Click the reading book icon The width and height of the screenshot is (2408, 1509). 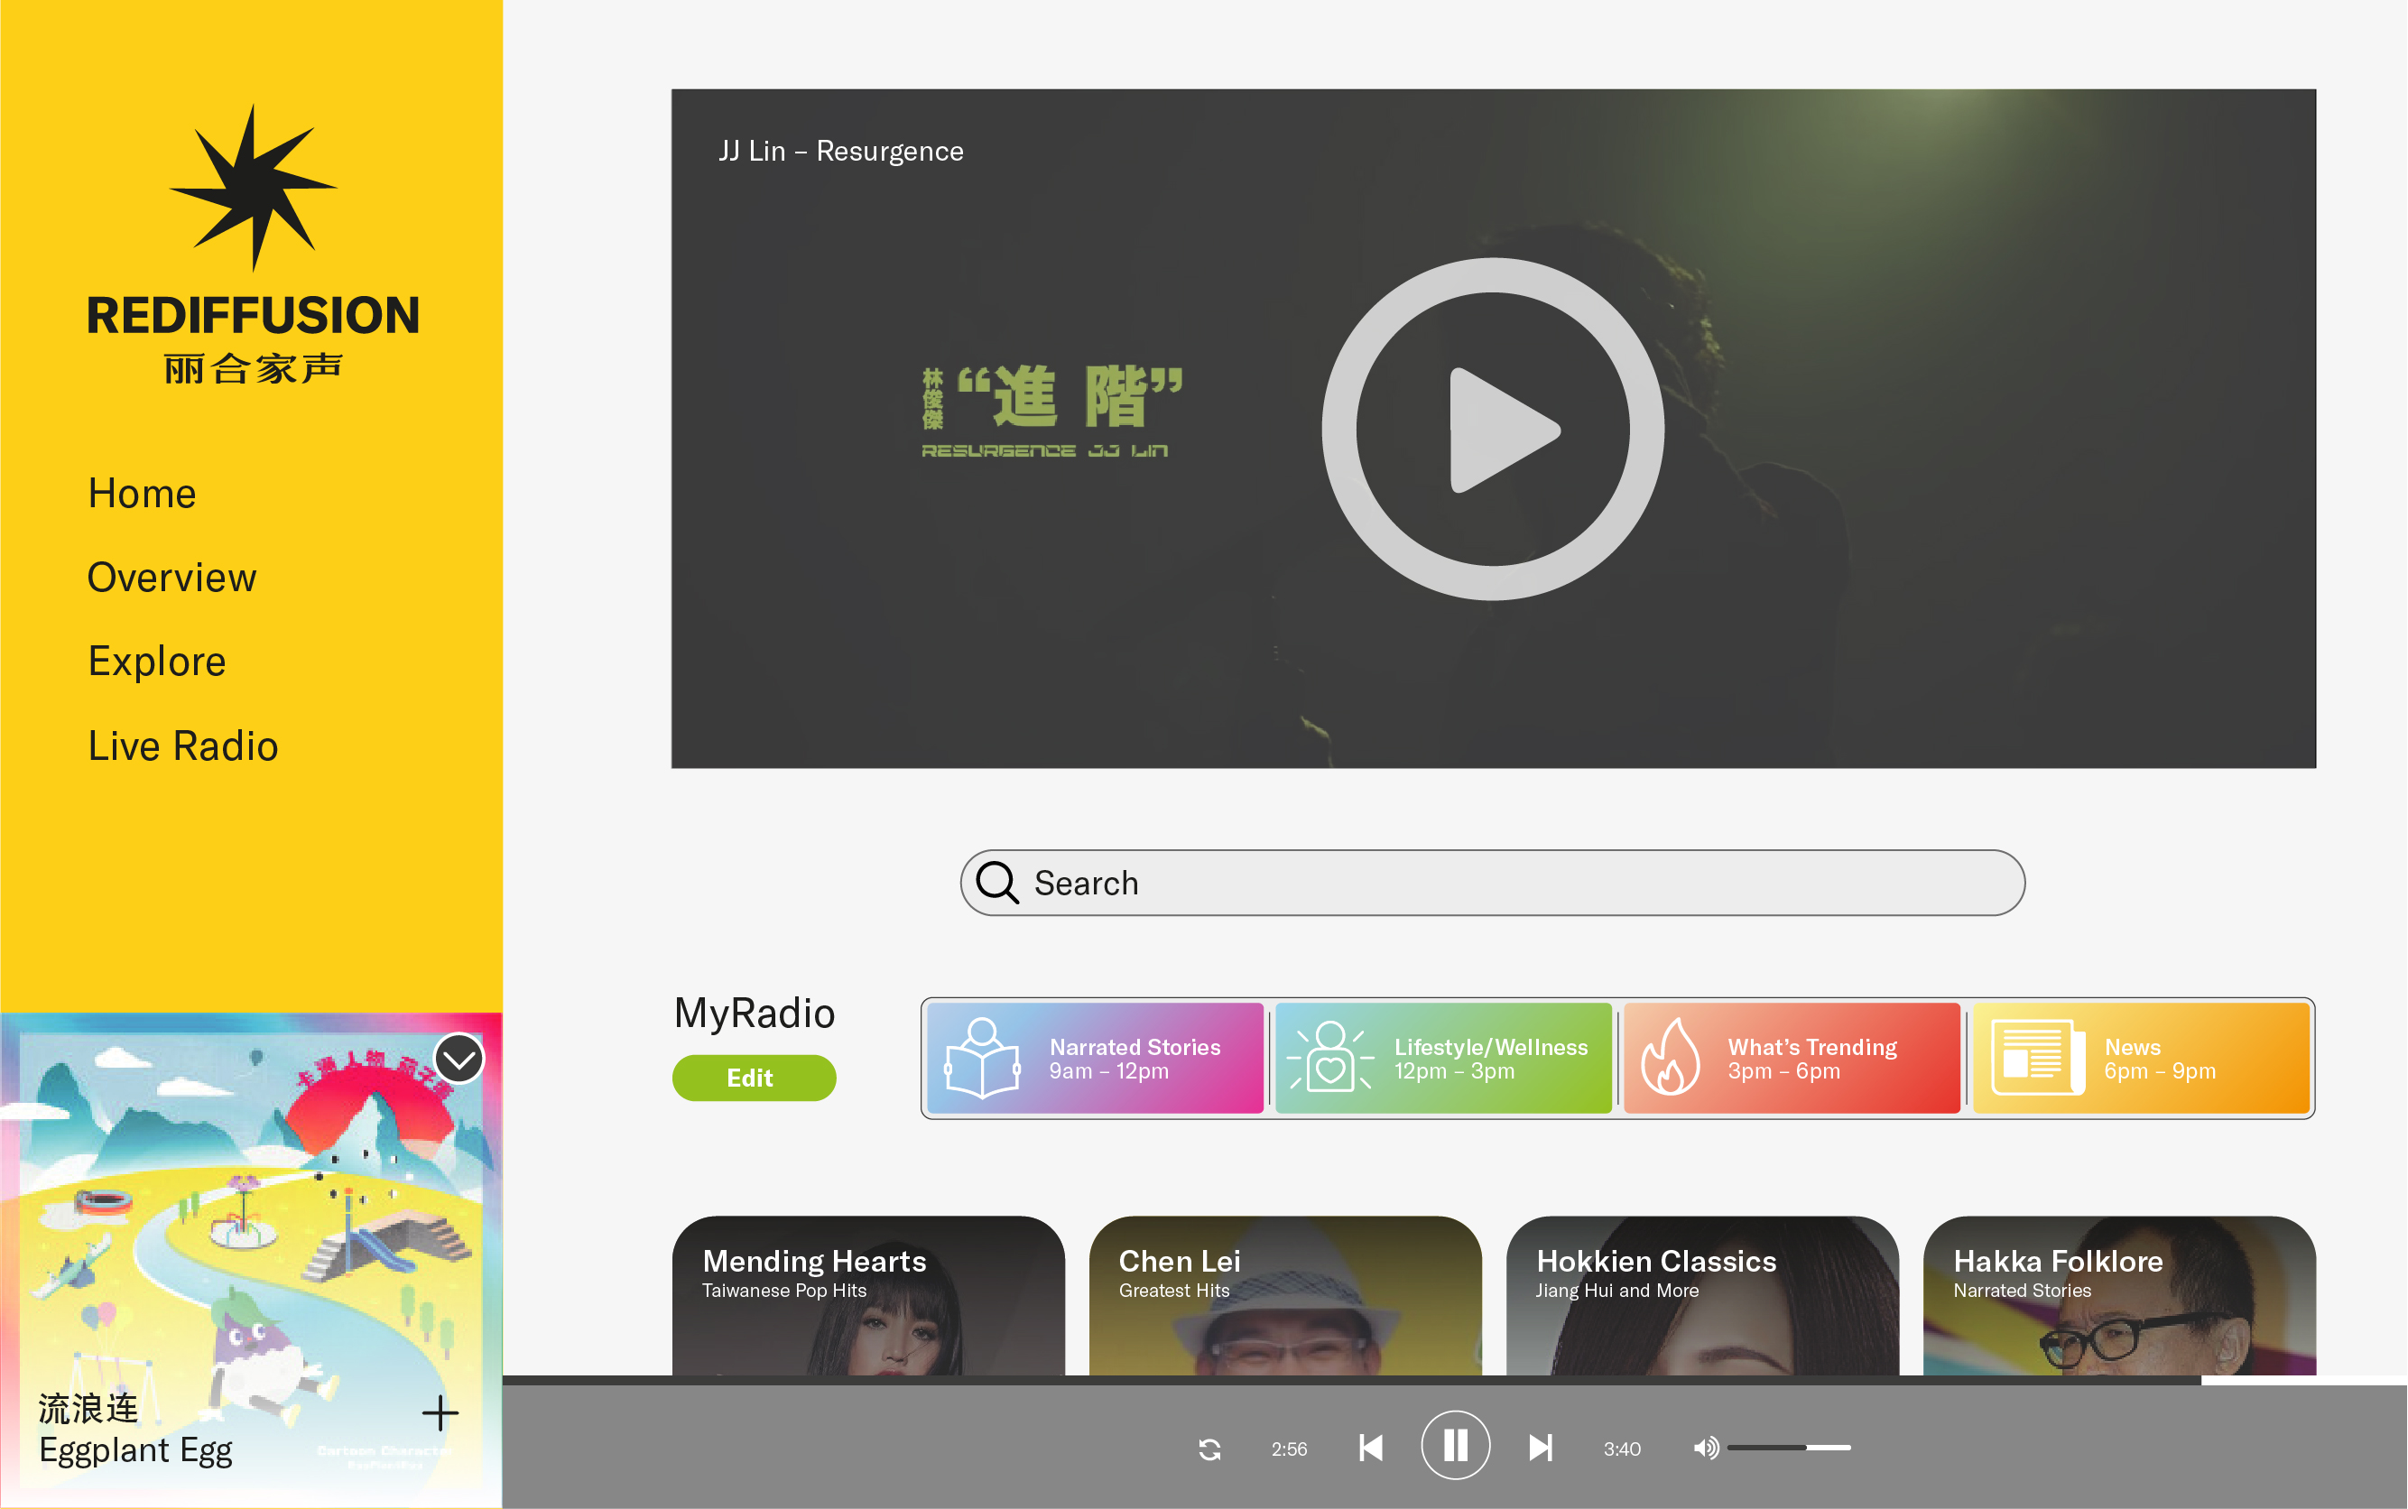(982, 1058)
